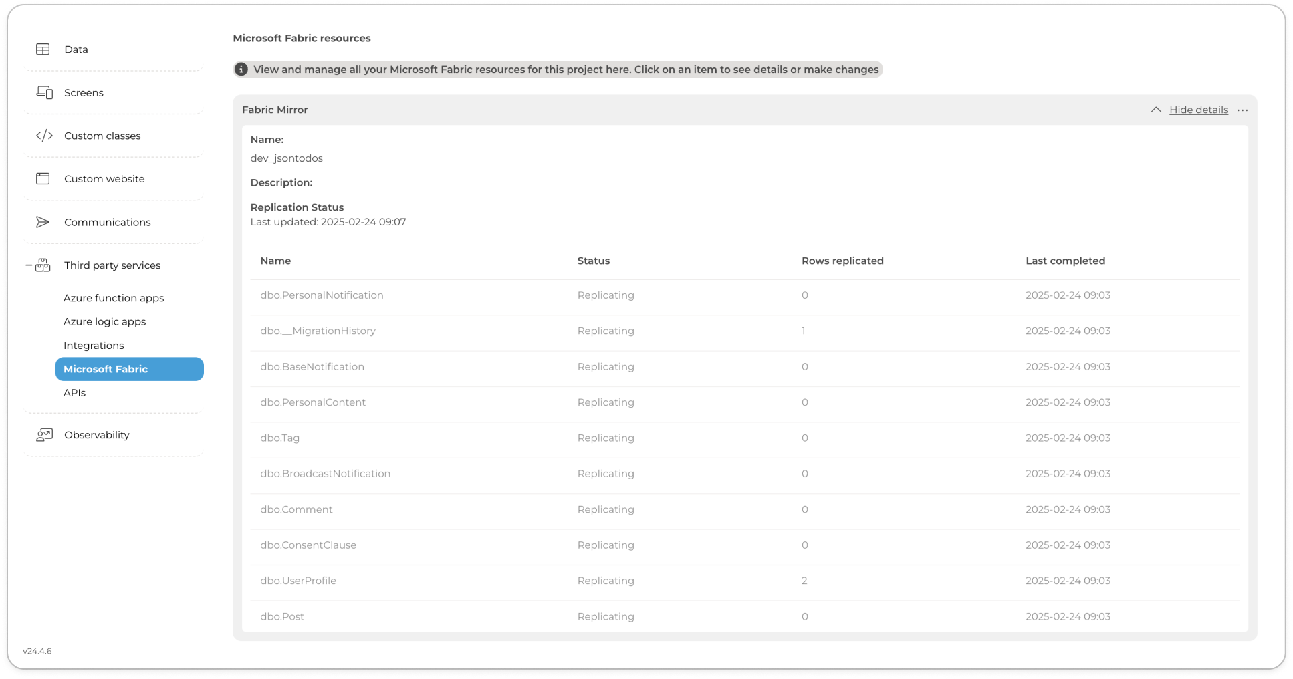1293x679 pixels.
Task: Click the Screens devices icon
Action: point(44,92)
